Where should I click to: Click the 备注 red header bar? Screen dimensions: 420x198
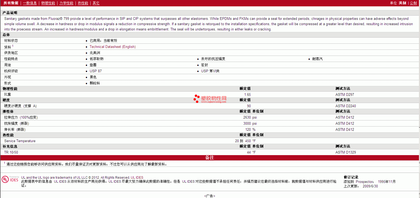pos(209,157)
